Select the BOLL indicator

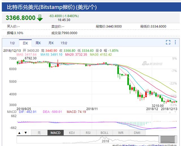[104, 133]
